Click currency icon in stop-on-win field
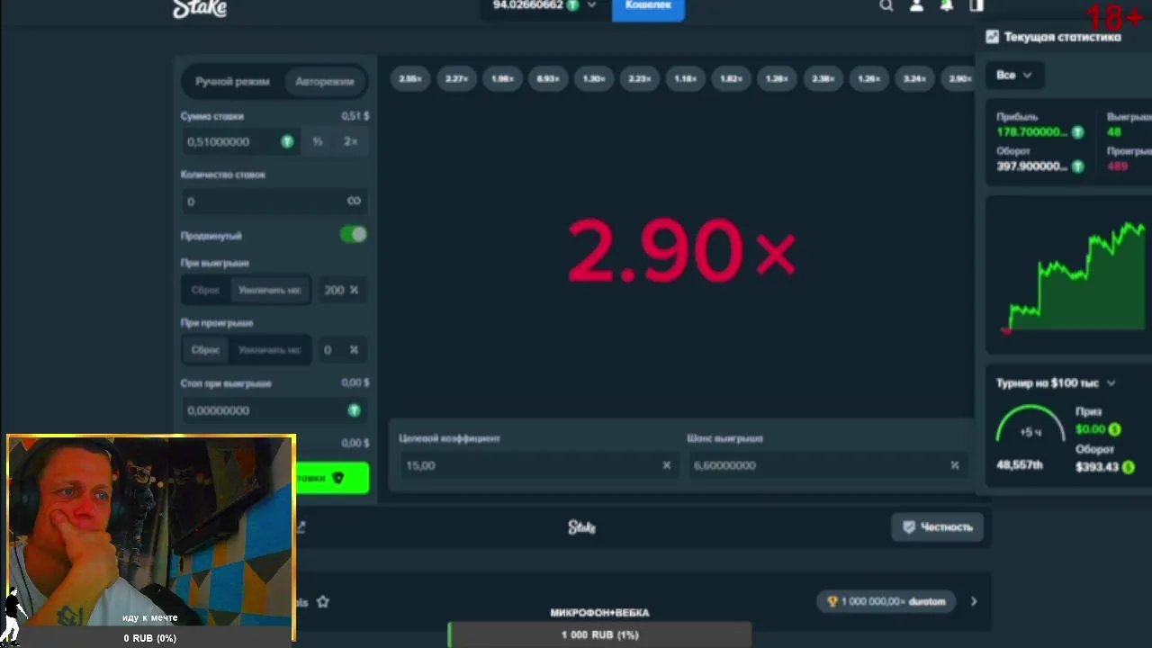 (354, 410)
